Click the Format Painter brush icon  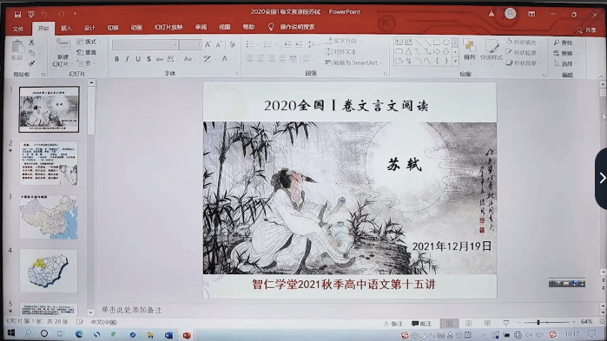(x=32, y=62)
